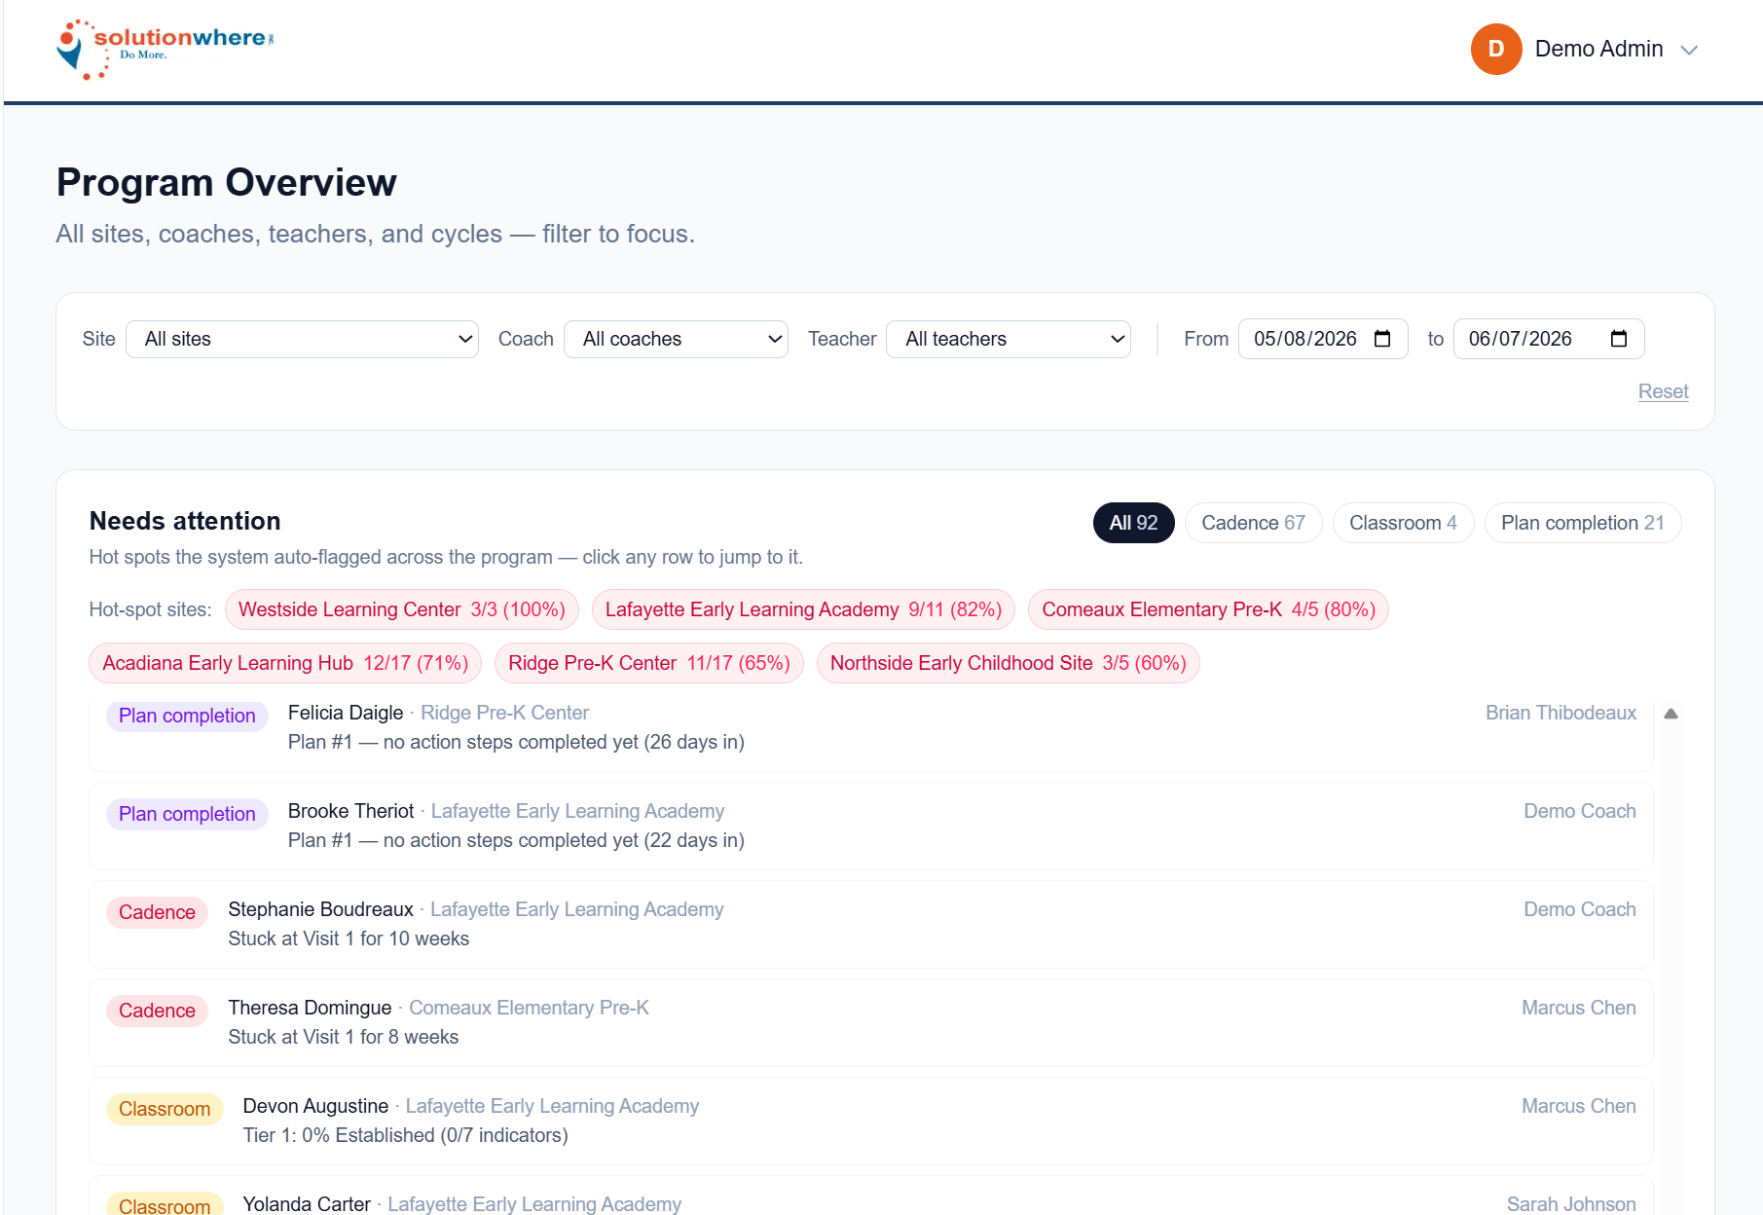Click the Plan completion tag on Brooke Theriot's row

click(187, 814)
